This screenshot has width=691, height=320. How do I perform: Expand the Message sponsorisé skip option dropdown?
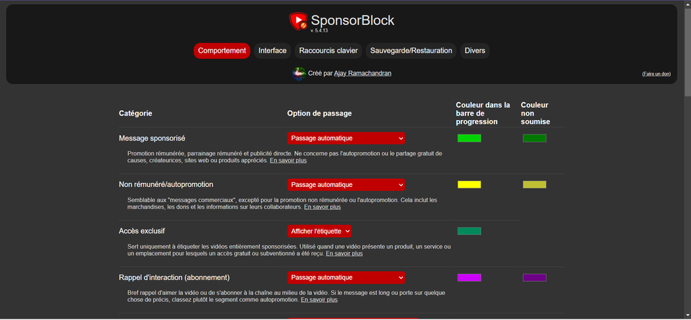[346, 138]
